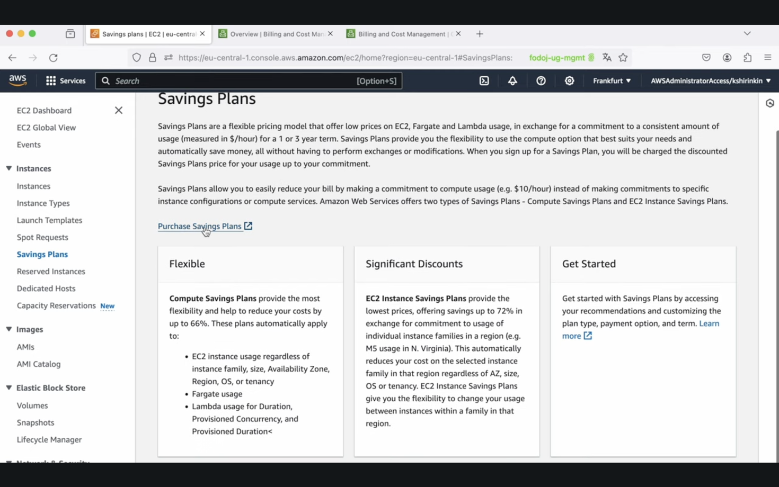Open the notifications bell
The image size is (779, 487).
tap(512, 81)
